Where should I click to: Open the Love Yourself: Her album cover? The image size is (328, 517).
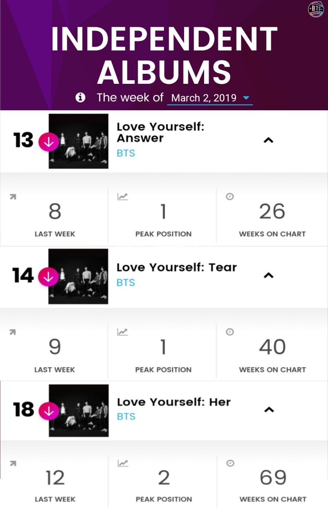click(x=79, y=410)
